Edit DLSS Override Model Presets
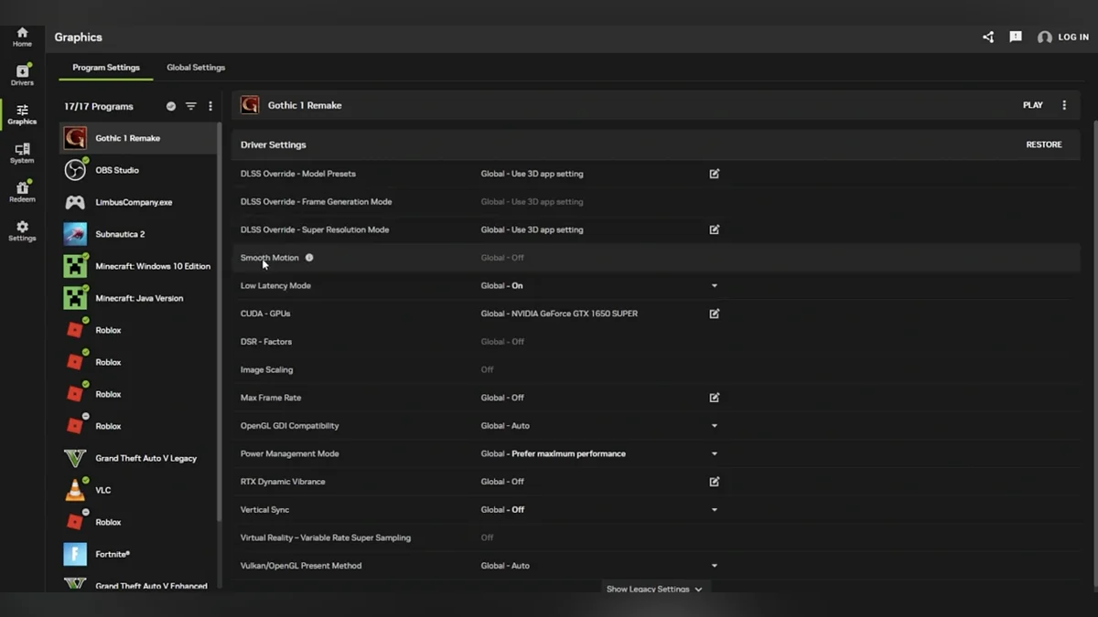 715,174
